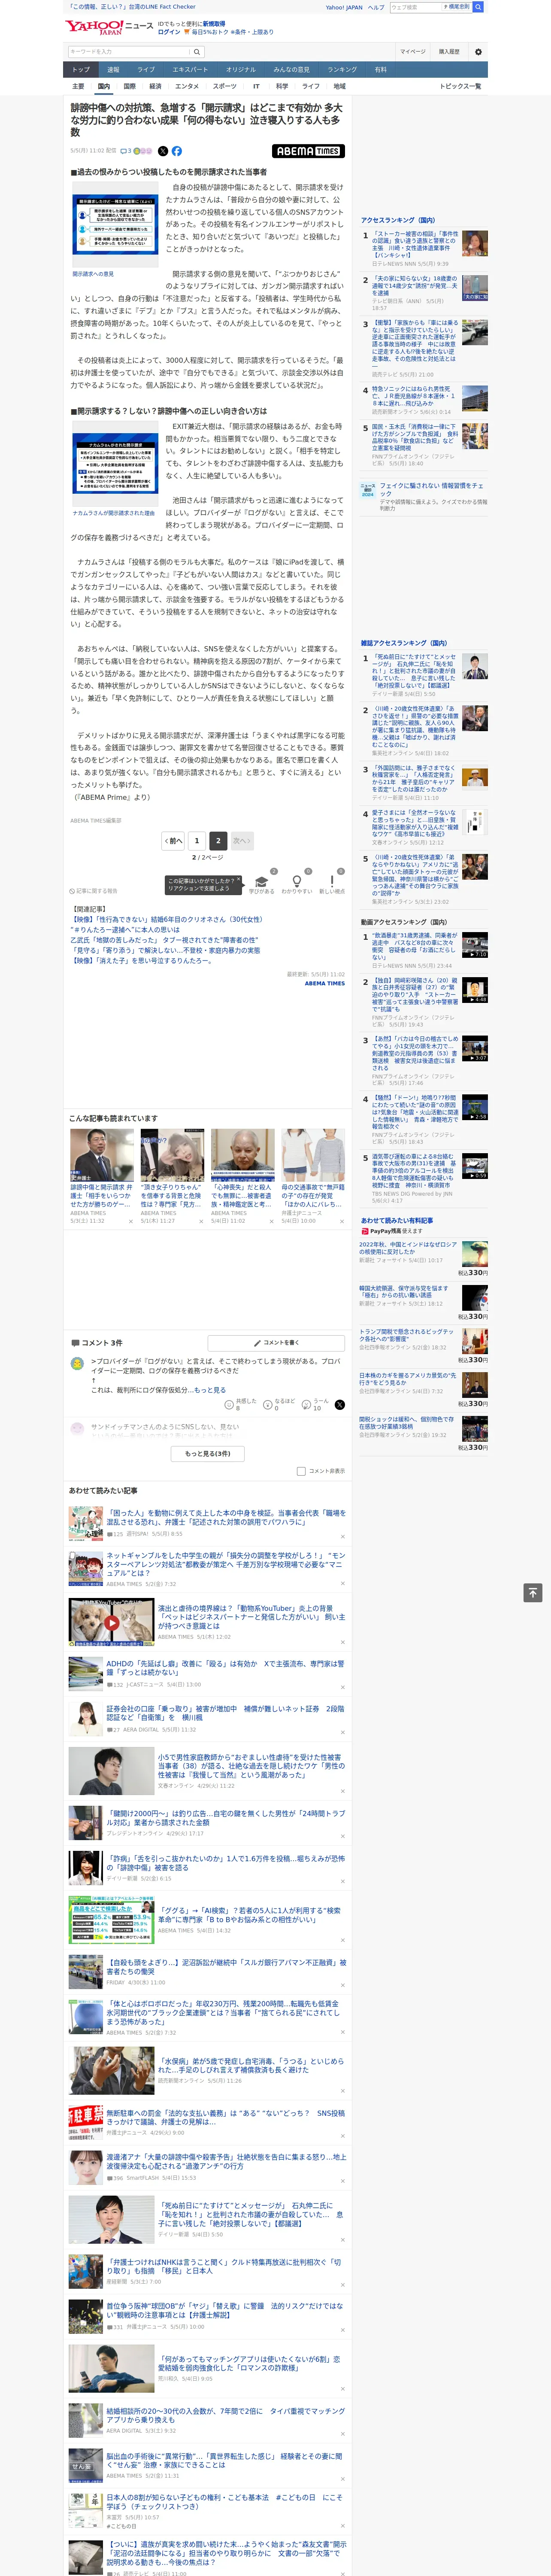The image size is (551, 2576).
Task: Open the 証券会社の口座「乗っ取り」article
Action: (x=225, y=1713)
